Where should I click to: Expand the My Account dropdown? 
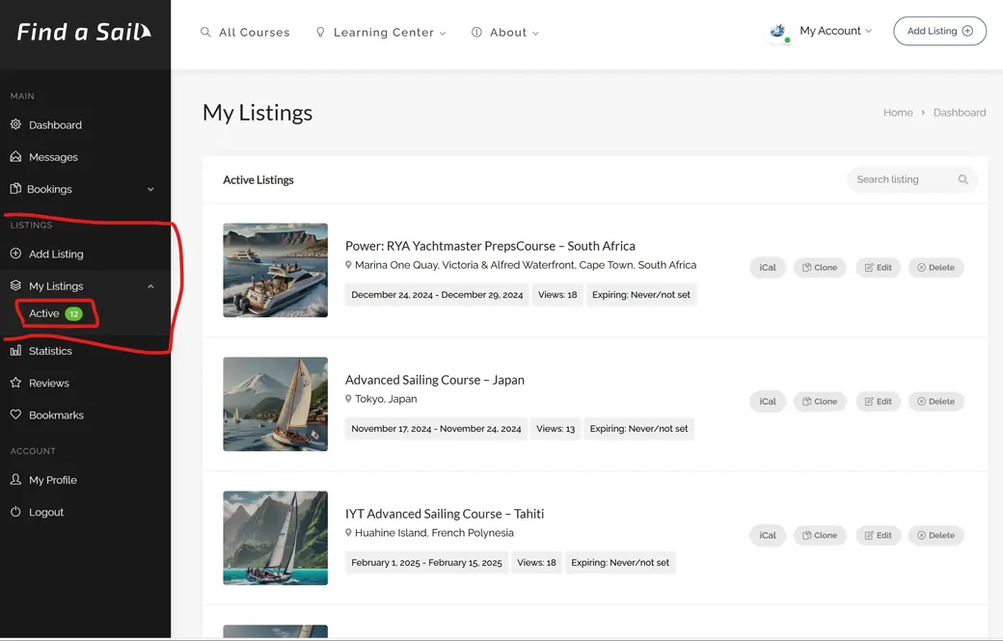[x=835, y=31]
